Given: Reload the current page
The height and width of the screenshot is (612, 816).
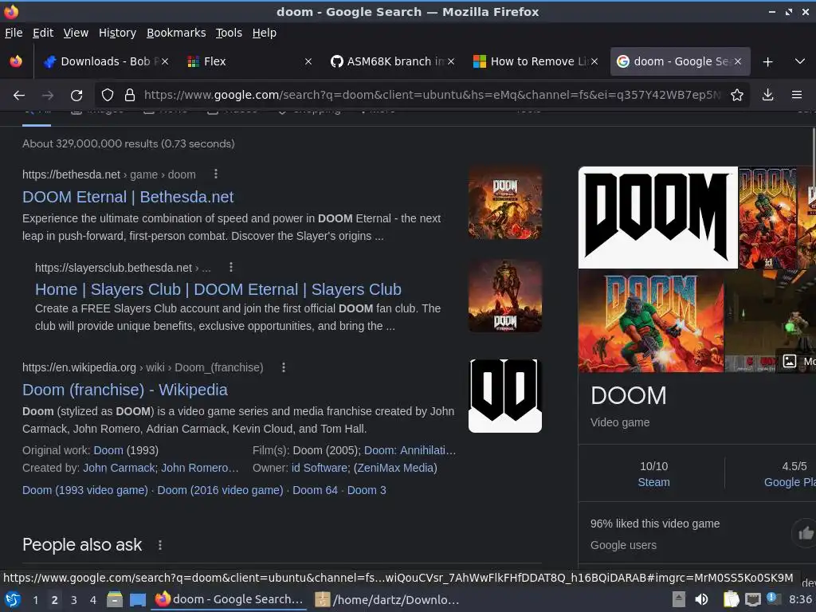Looking at the screenshot, I should [76, 96].
